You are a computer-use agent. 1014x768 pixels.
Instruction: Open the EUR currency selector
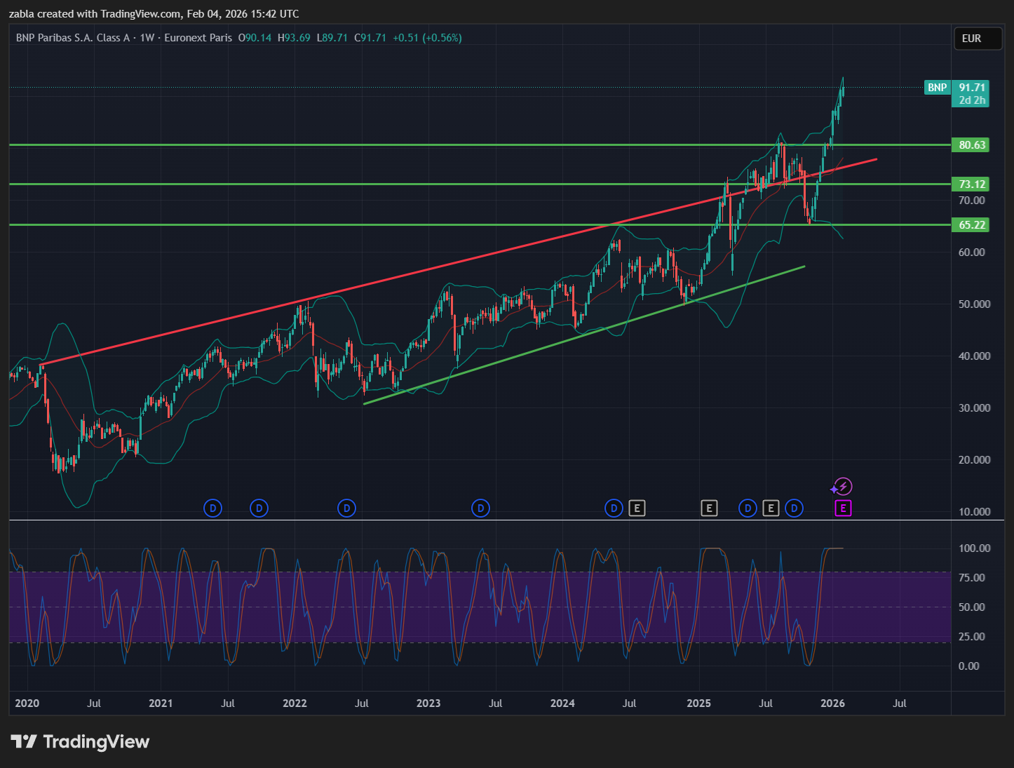pos(978,39)
